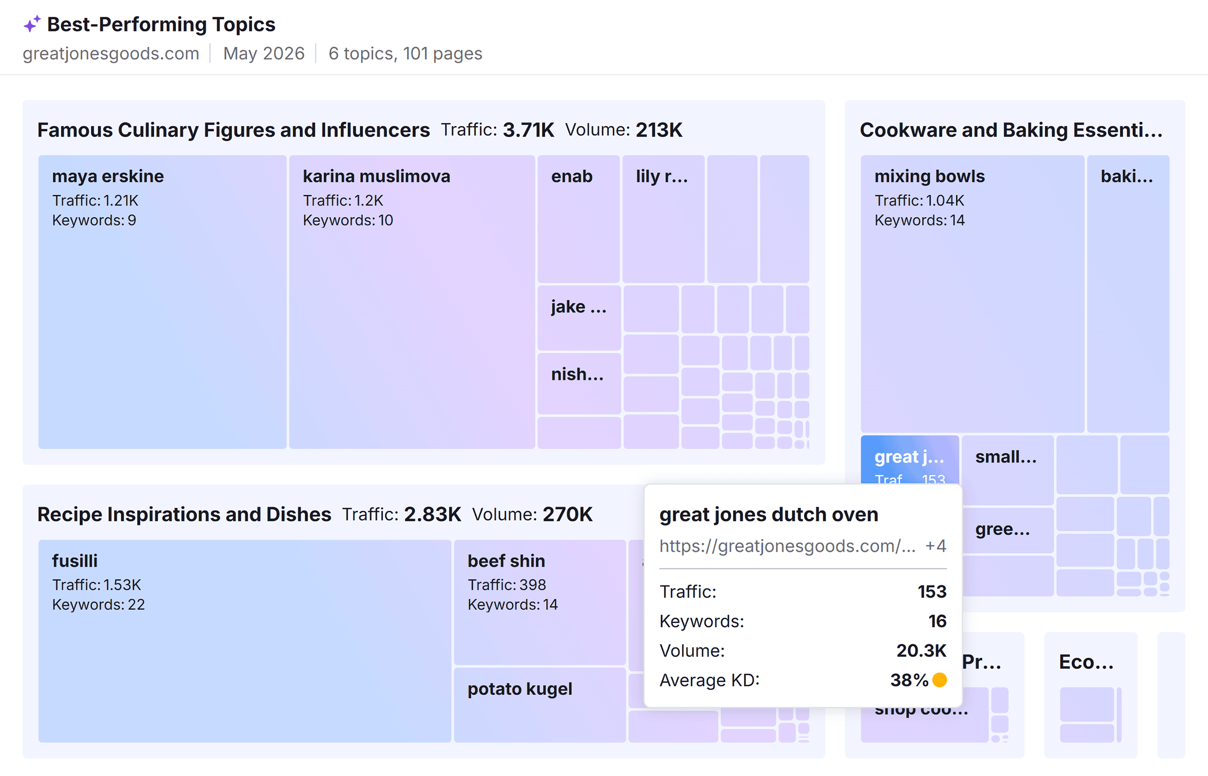
Task: Click Traffic: 1.04K in the mixing bowls tile
Action: 919,200
